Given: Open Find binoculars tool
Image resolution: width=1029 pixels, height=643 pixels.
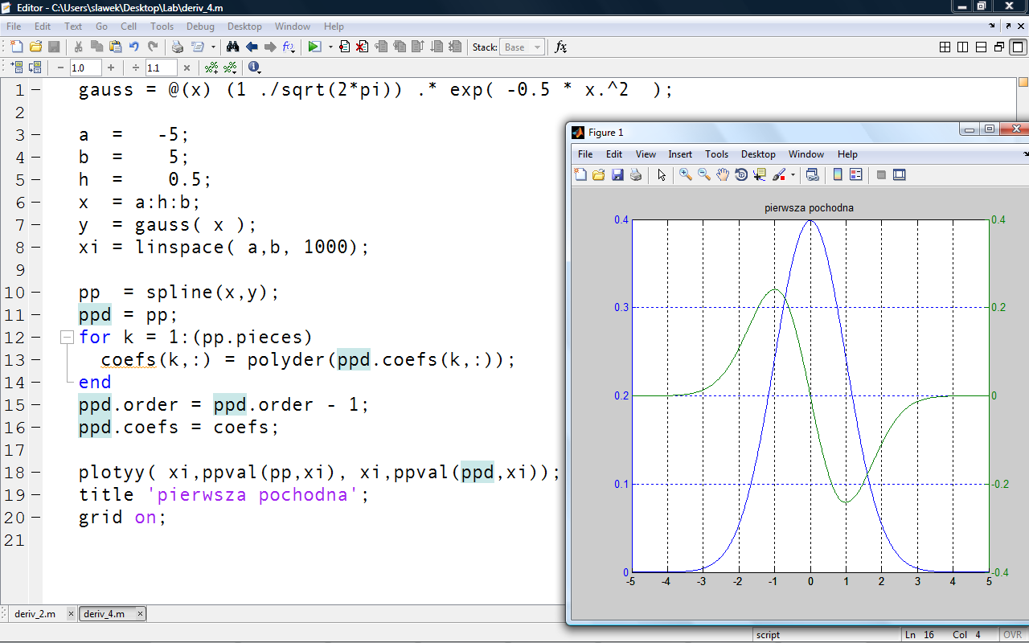Looking at the screenshot, I should click(x=233, y=47).
